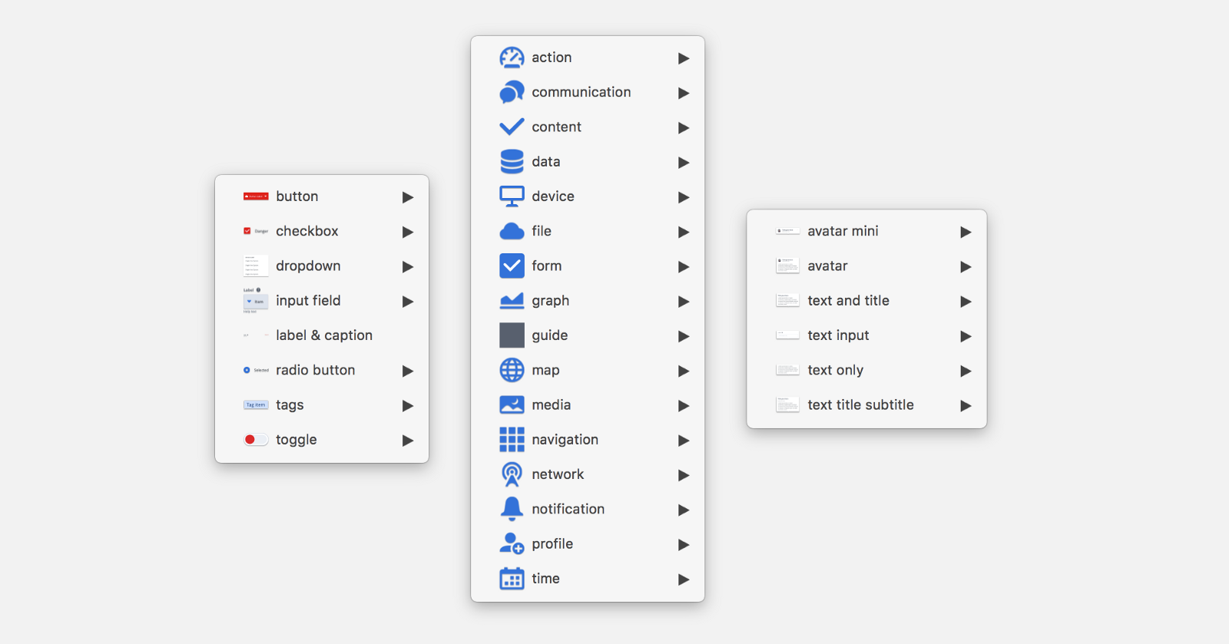Open the avatar mini menu item
This screenshot has width=1229, height=644.
(x=843, y=231)
